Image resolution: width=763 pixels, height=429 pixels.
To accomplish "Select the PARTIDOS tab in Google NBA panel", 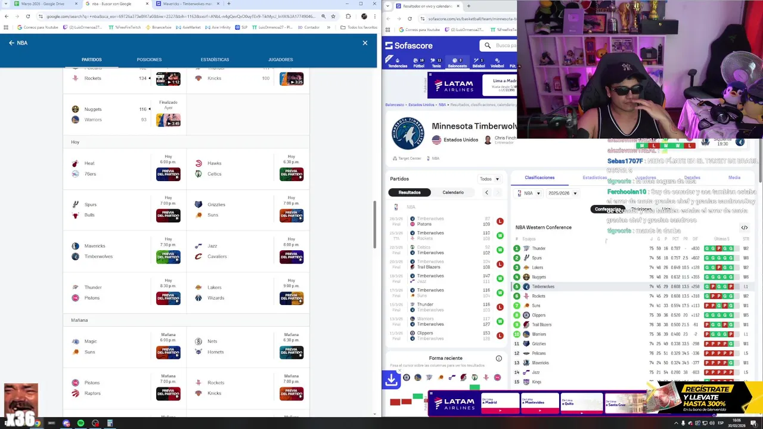I will point(92,60).
